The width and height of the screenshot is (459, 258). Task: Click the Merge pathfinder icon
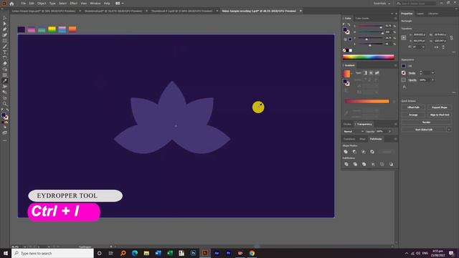(364, 164)
